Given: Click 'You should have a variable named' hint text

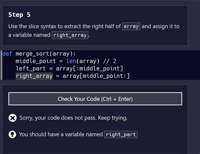Looking at the screenshot, I should pos(61,135).
